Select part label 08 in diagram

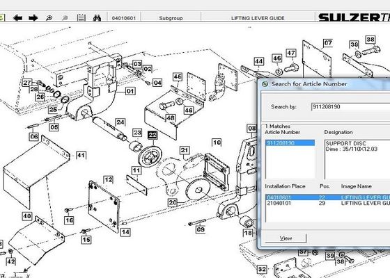pos(251,129)
